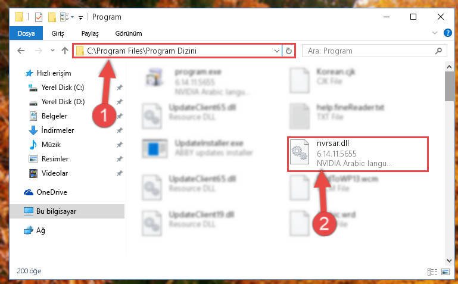Image resolution: width=458 pixels, height=284 pixels.
Task: Toggle the pin next to Müzik
Action: point(120,145)
